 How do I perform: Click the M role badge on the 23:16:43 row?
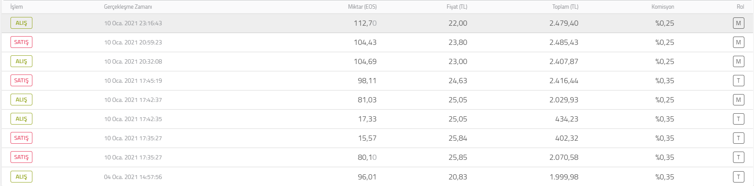738,23
